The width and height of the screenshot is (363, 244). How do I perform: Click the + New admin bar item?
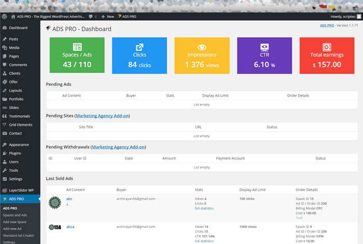[x=107, y=17]
